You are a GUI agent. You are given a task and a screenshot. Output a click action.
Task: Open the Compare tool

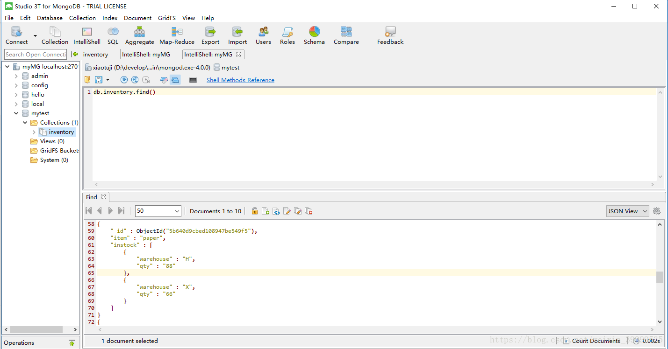(x=346, y=35)
